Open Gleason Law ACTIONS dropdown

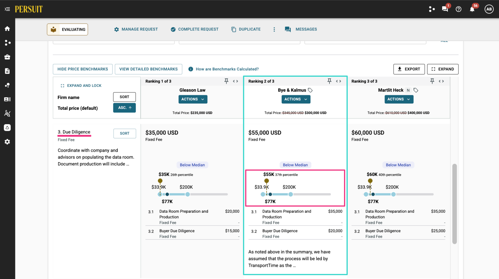(x=193, y=99)
